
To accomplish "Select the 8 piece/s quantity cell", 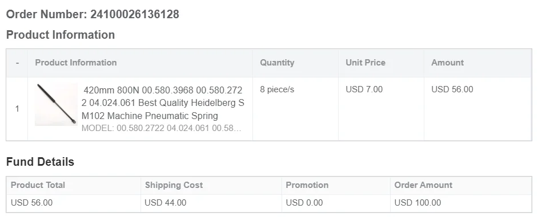I will coord(277,89).
